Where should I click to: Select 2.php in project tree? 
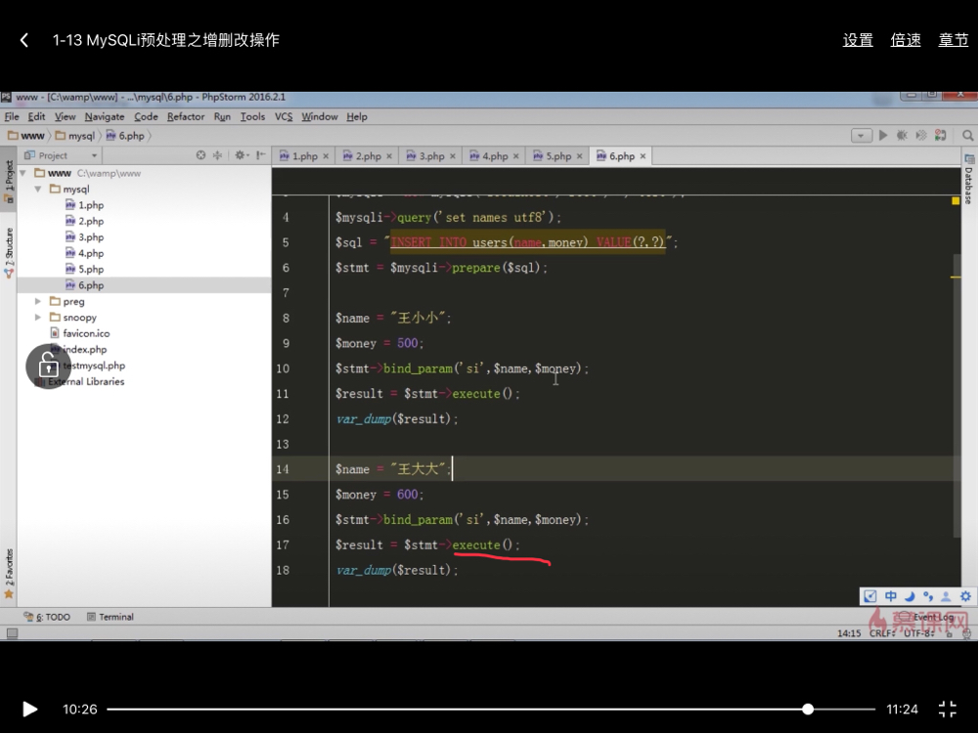[85, 221]
